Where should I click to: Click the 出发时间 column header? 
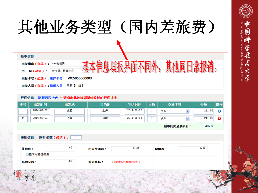[x=40, y=105]
